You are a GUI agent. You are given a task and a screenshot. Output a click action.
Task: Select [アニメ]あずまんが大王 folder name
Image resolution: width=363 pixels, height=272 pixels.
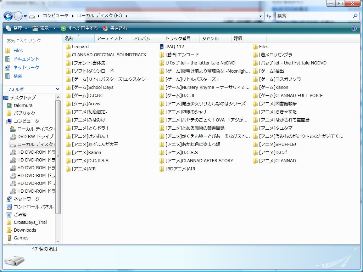click(x=95, y=144)
